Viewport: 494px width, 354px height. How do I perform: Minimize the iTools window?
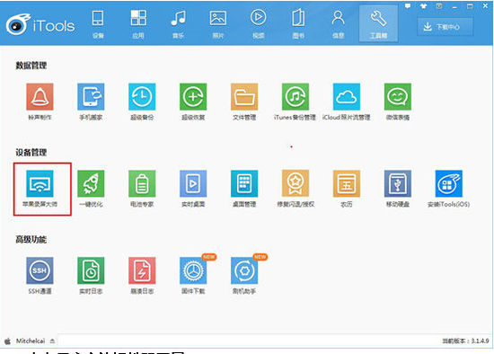454,6
